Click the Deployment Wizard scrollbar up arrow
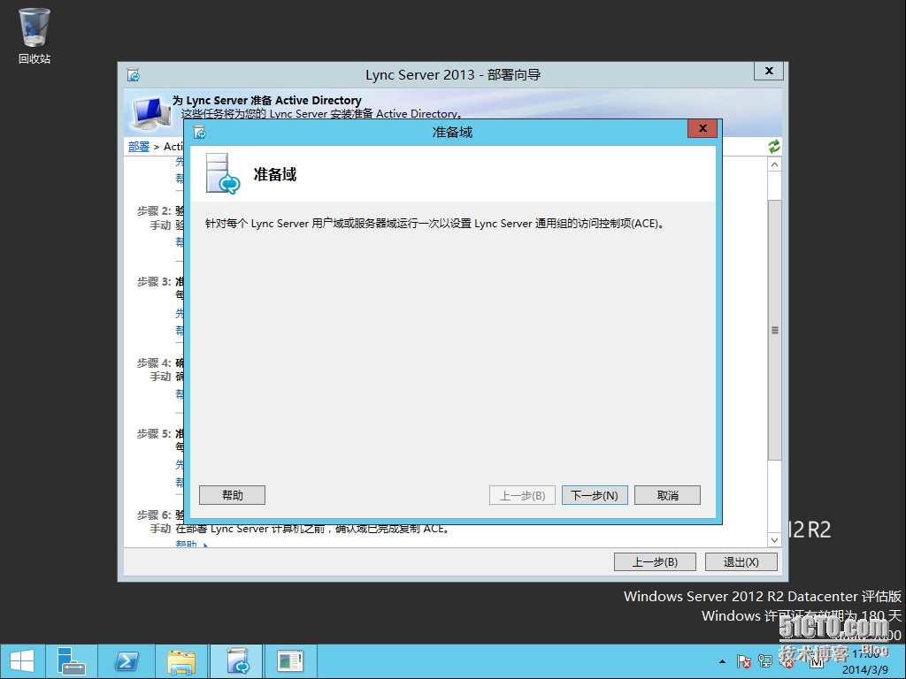The image size is (906, 679). pos(775,164)
